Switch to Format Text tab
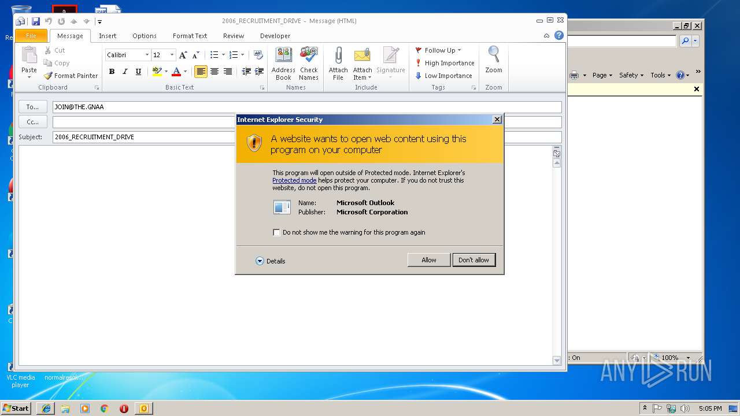The height and width of the screenshot is (416, 740). click(190, 36)
